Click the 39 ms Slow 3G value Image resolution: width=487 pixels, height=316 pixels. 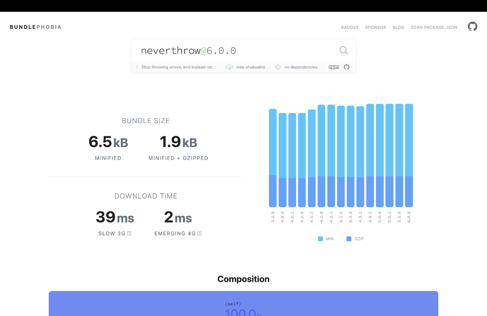pos(115,217)
